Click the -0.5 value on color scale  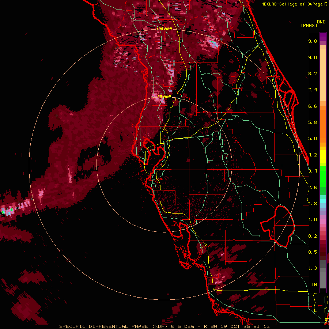(x=311, y=252)
